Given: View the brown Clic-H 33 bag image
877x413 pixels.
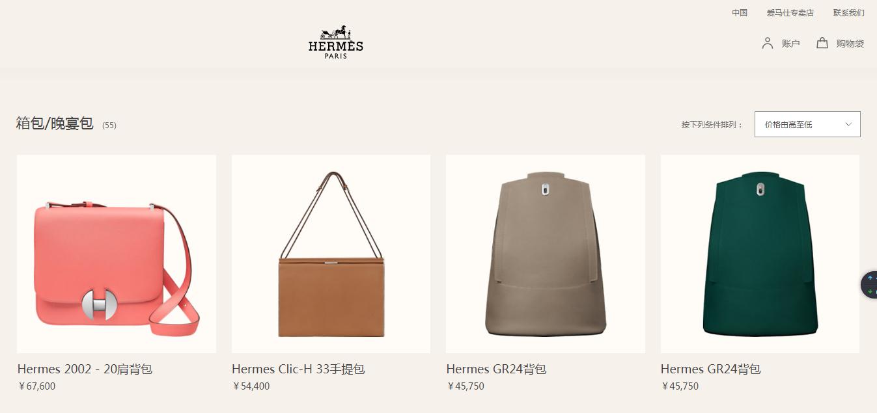Looking at the screenshot, I should [x=331, y=254].
